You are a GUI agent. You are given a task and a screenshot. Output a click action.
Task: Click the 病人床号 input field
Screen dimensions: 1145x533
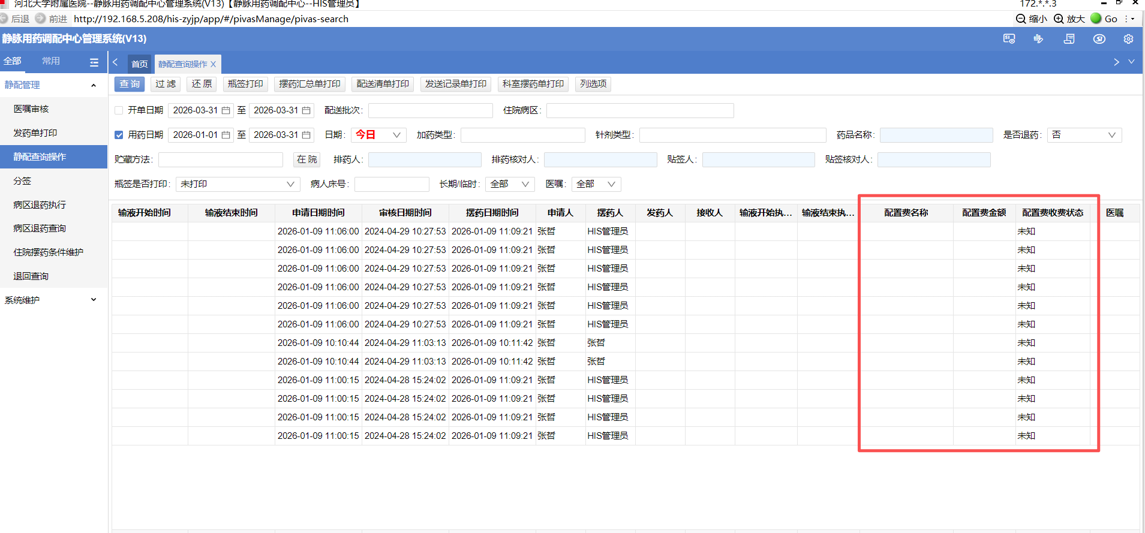coord(392,184)
